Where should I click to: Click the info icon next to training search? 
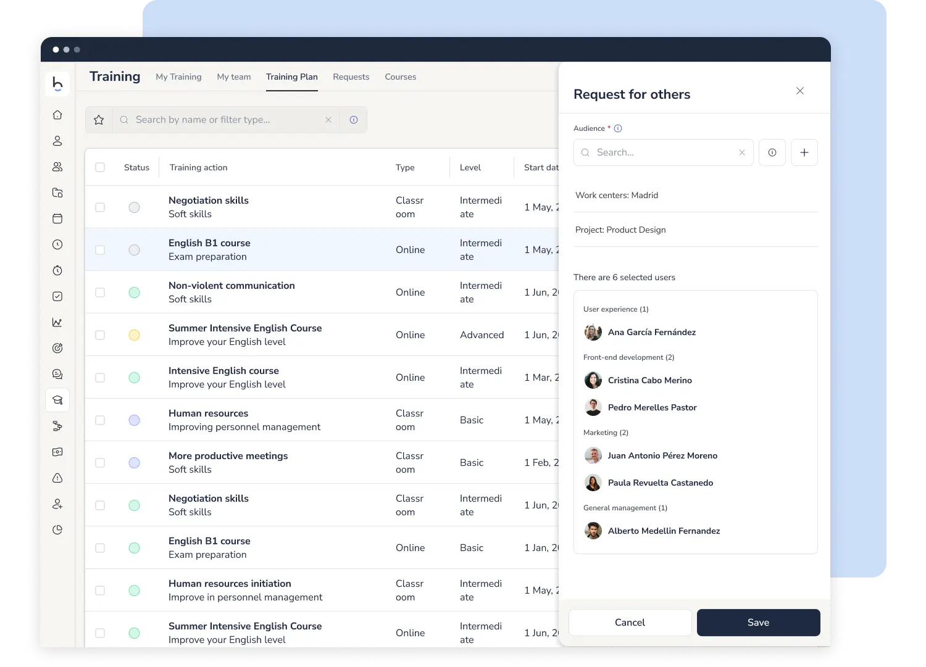[x=354, y=120]
